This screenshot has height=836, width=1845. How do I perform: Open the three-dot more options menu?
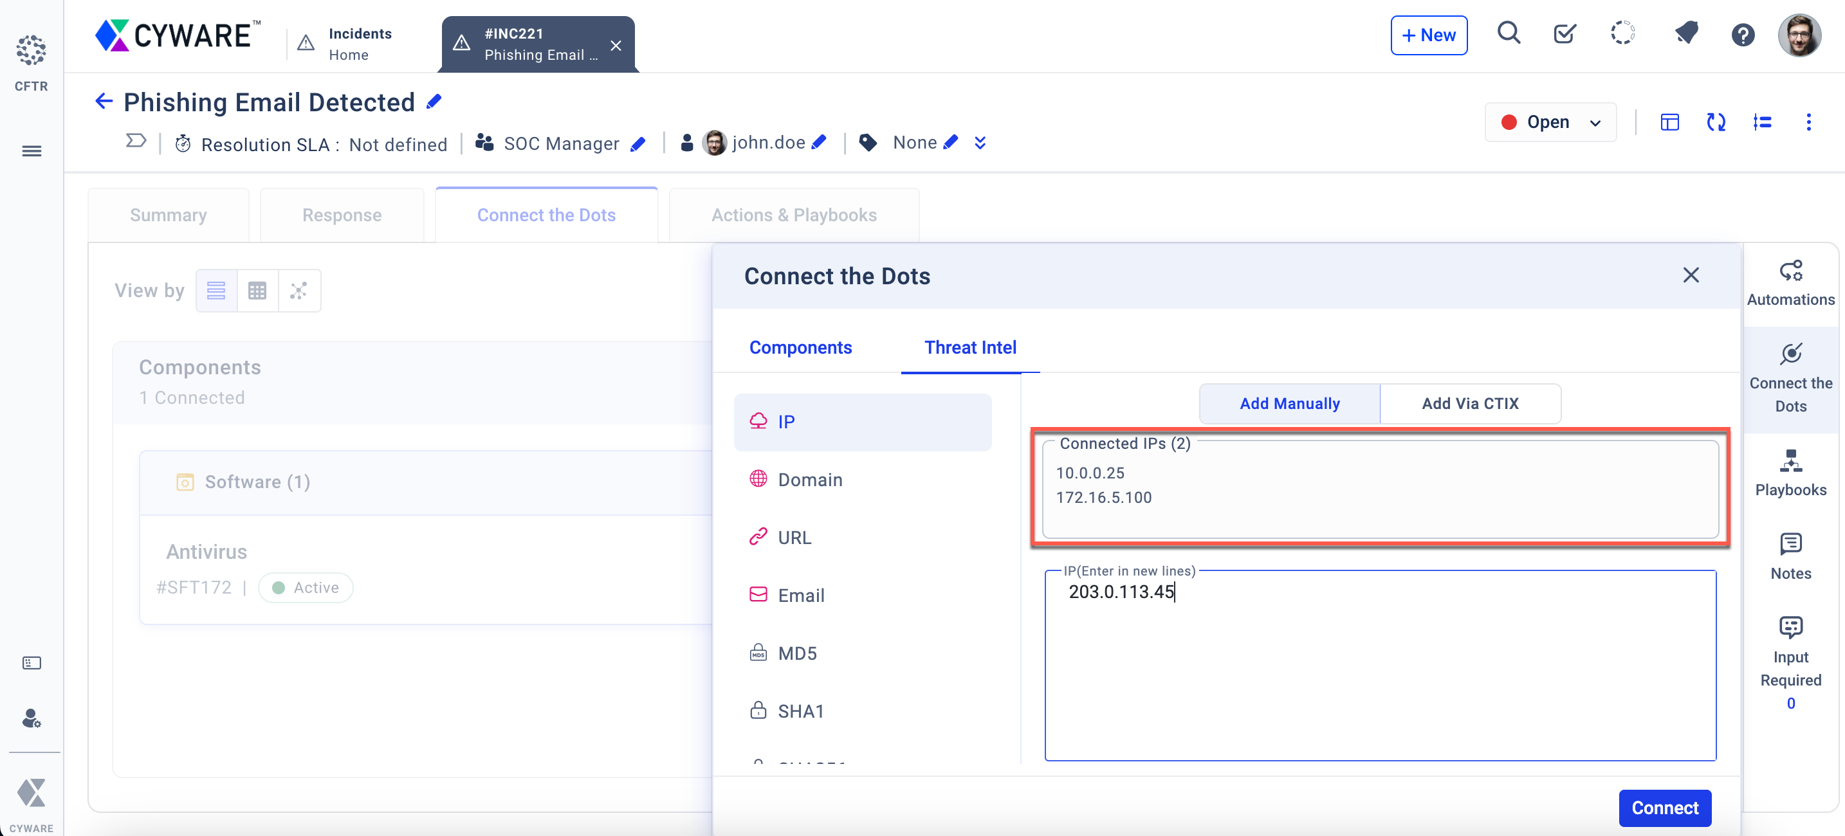pos(1808,122)
